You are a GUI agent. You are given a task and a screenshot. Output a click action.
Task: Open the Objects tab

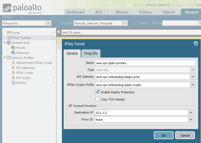point(169,12)
